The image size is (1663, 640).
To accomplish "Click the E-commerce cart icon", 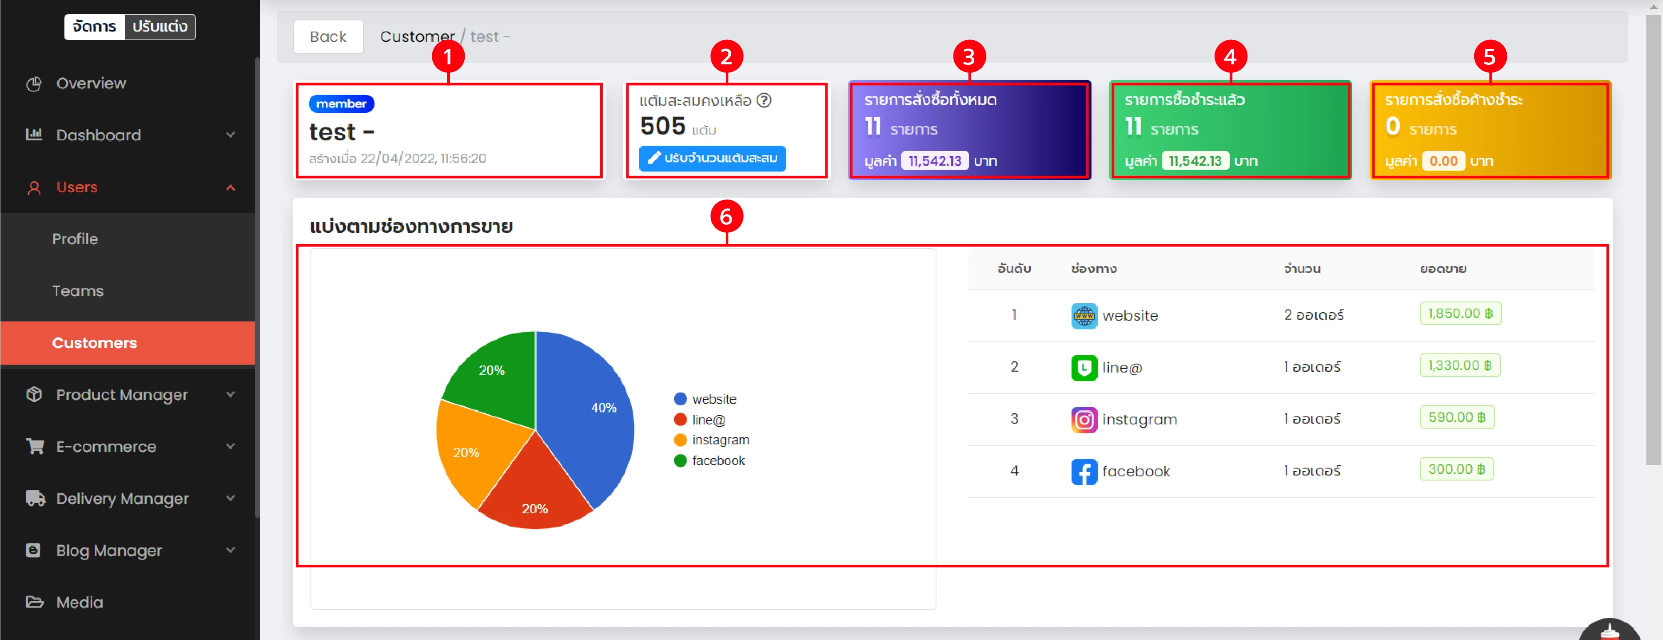I will point(35,446).
